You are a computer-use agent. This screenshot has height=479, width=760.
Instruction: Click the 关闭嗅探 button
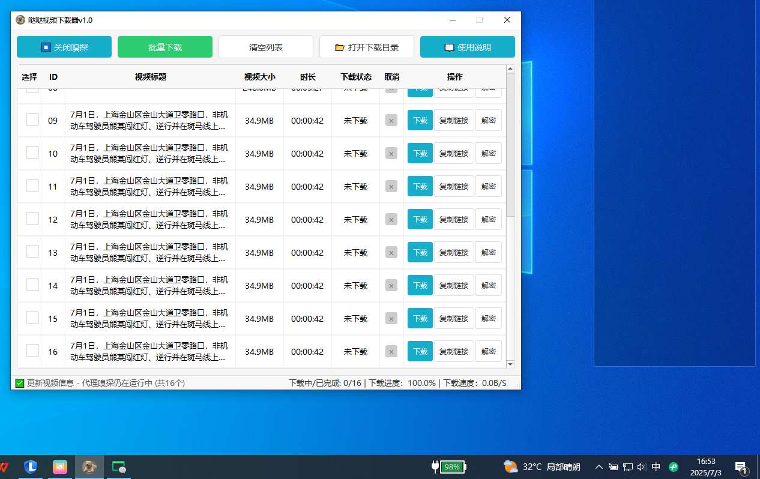point(64,47)
